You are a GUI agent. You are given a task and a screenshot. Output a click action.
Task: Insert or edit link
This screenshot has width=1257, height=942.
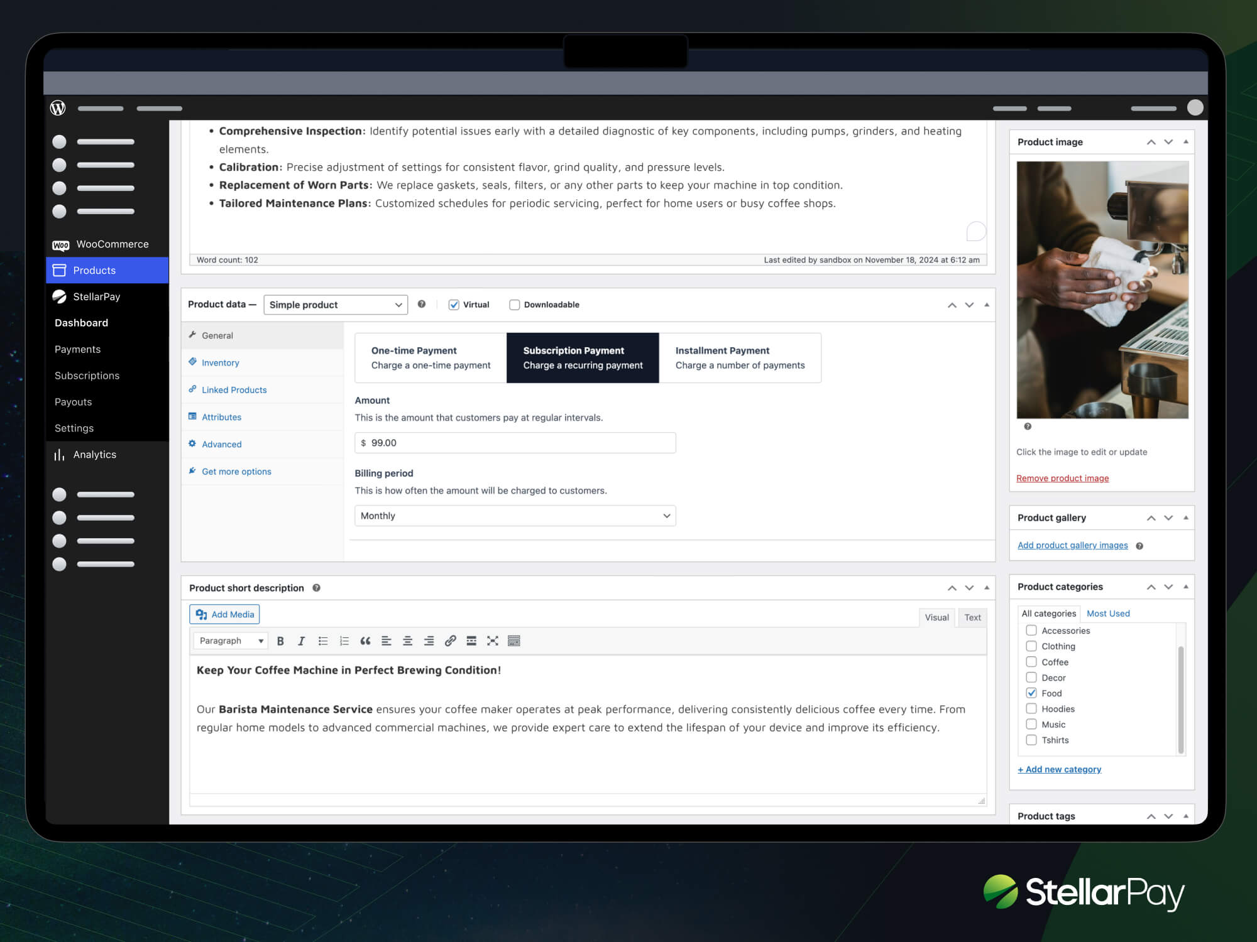click(450, 641)
